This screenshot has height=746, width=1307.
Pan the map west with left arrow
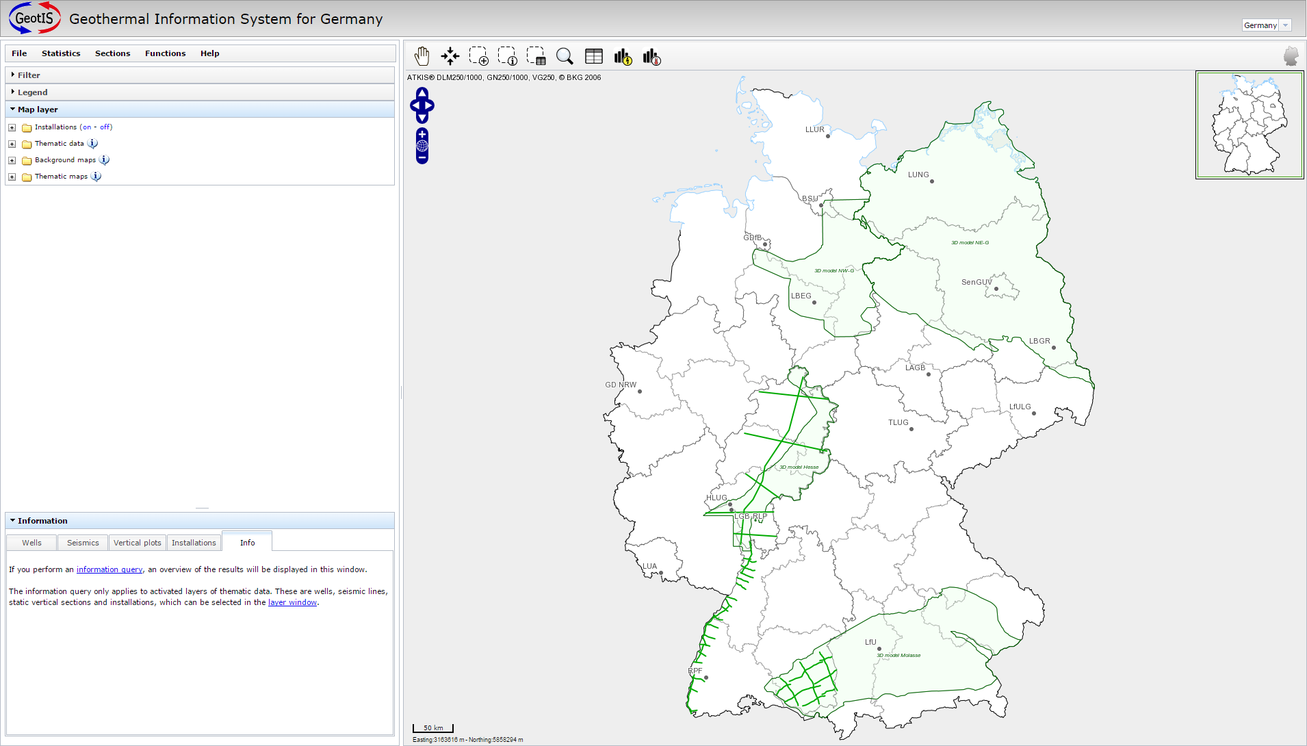pos(414,105)
